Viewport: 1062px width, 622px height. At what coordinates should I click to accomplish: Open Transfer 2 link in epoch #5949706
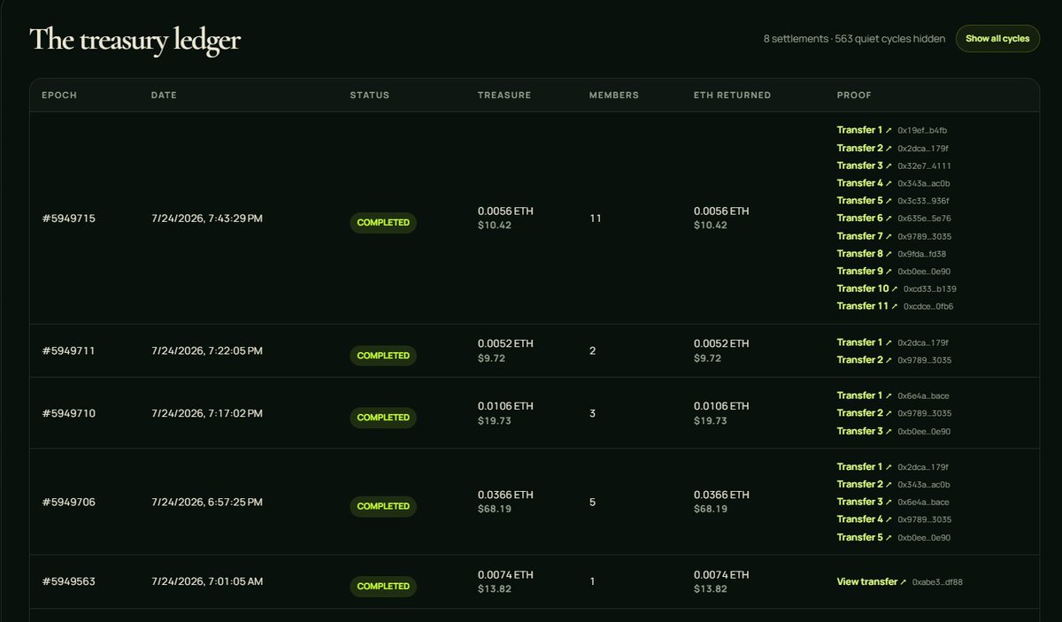tap(865, 484)
